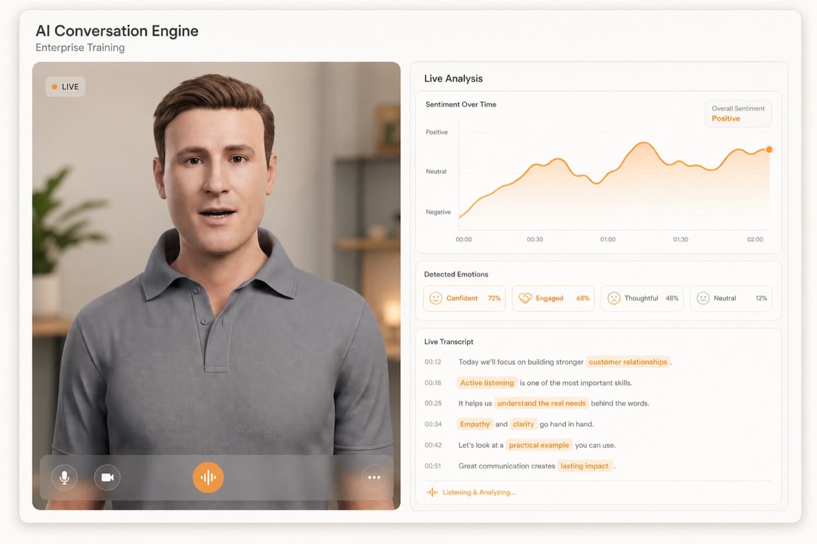Click the 00:34 transcript timestamp
The height and width of the screenshot is (544, 817).
[433, 424]
